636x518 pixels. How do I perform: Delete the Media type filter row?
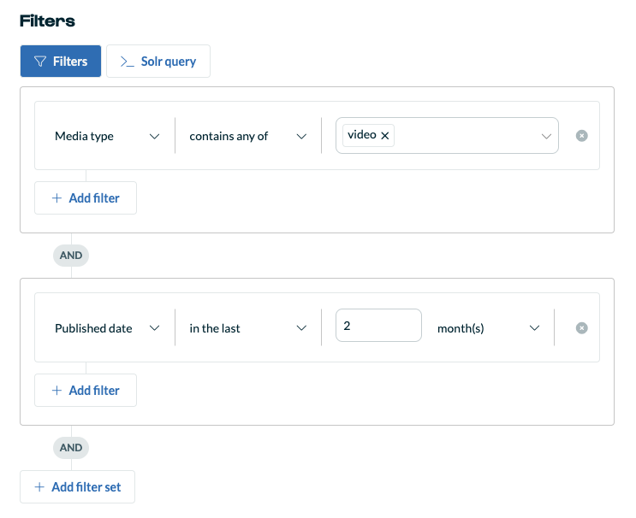[582, 136]
